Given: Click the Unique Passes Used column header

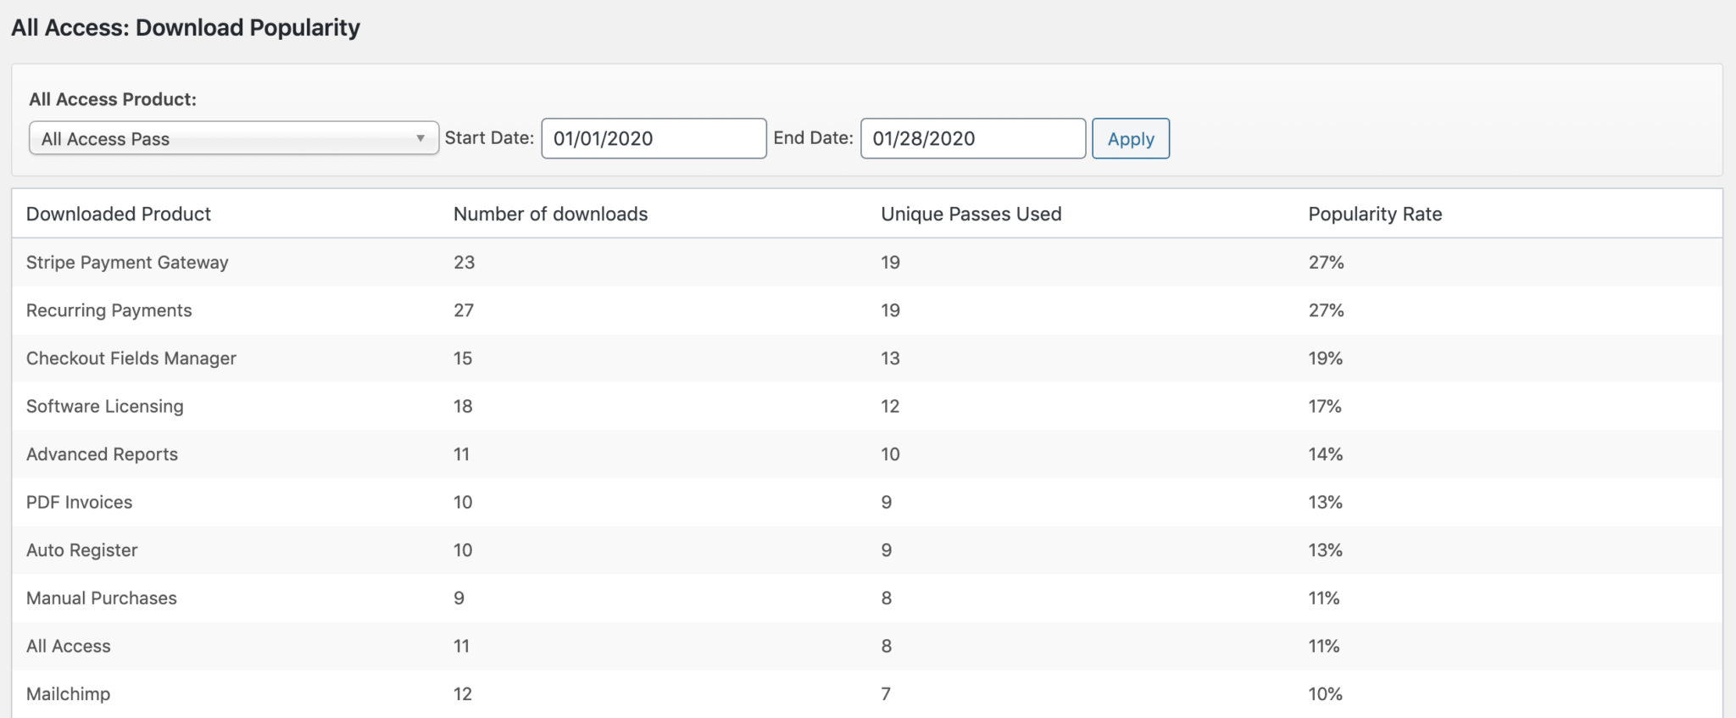Looking at the screenshot, I should click(971, 214).
